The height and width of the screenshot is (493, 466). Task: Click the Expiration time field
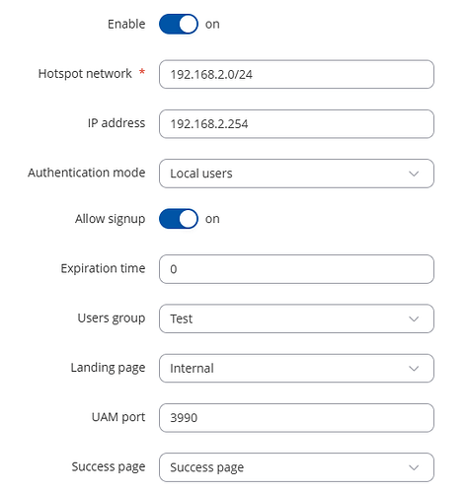pyautogui.click(x=296, y=269)
